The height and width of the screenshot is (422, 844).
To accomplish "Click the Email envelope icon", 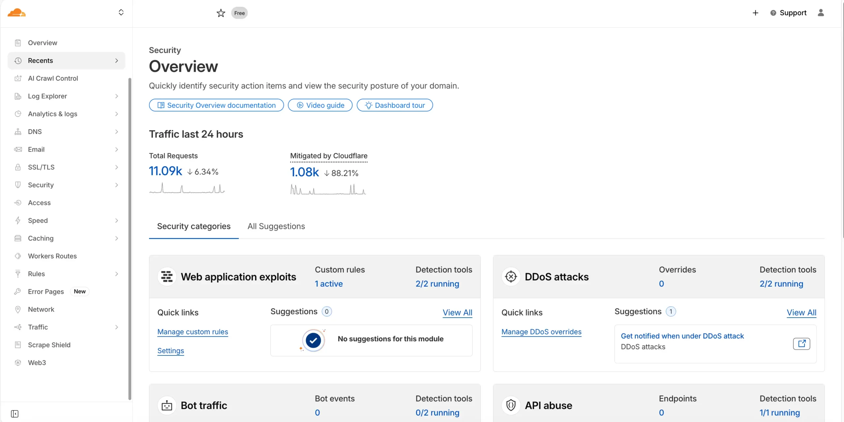I will [18, 150].
